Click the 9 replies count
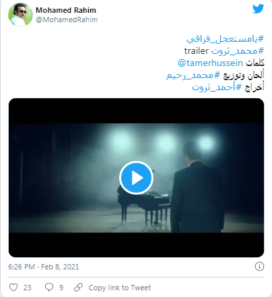The width and height of the screenshot is (272, 297). pyautogui.click(x=61, y=288)
